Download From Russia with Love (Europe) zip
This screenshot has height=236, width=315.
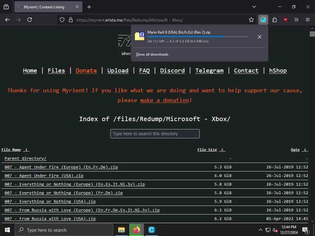[82, 210]
